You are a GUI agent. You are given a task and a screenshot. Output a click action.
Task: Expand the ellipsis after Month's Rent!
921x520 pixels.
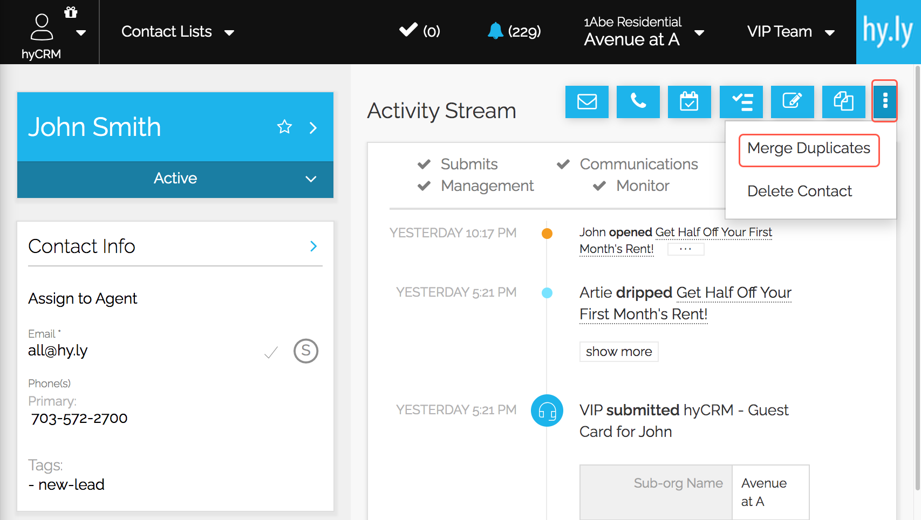coord(686,249)
